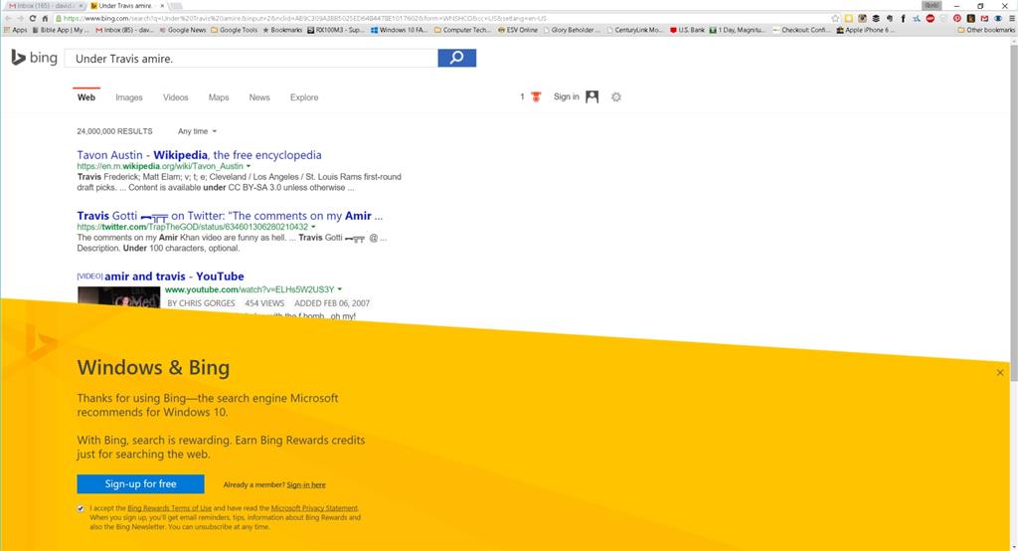Reload the page with refresh icon

pyautogui.click(x=33, y=18)
